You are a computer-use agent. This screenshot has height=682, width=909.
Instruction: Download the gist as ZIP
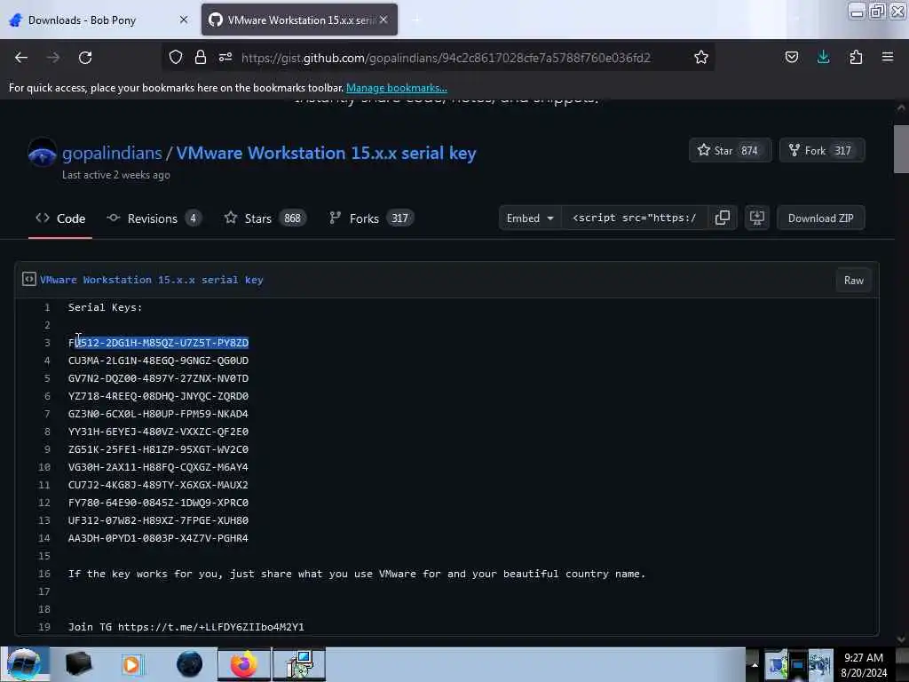tap(820, 218)
